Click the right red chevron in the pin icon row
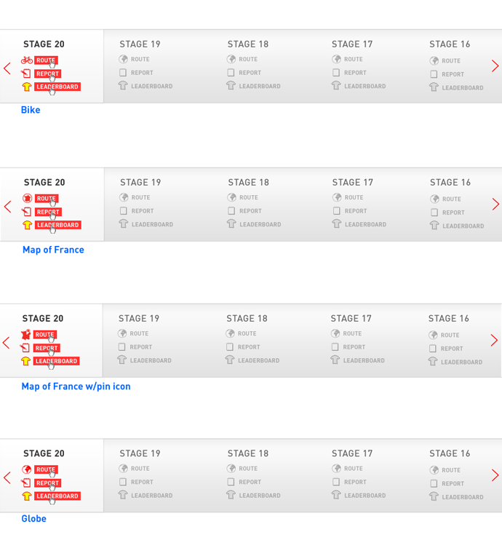Screen dimensions: 502x540 coord(494,341)
